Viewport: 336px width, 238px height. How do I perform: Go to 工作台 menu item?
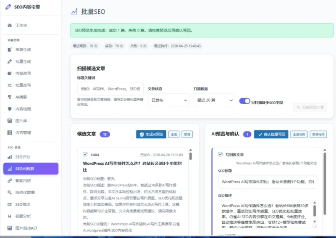coord(31,25)
